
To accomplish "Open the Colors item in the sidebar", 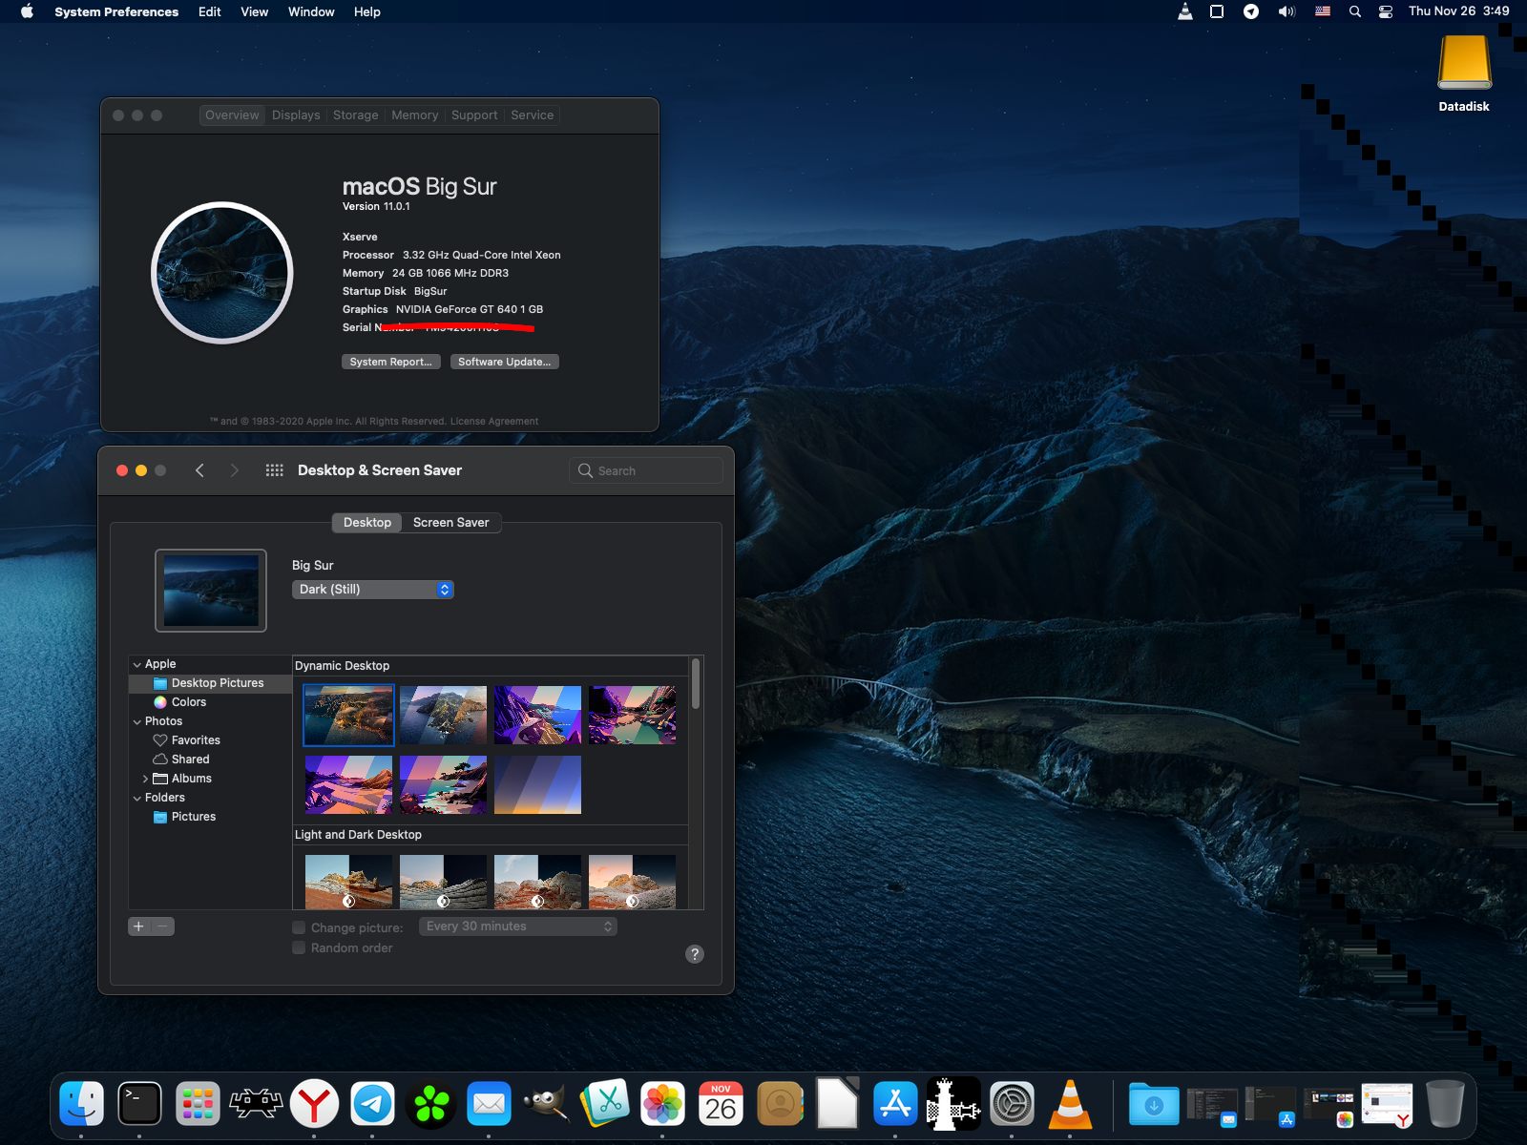I will click(188, 702).
